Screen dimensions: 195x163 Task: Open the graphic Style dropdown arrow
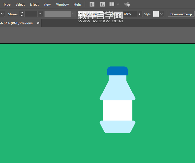pyautogui.click(x=162, y=14)
